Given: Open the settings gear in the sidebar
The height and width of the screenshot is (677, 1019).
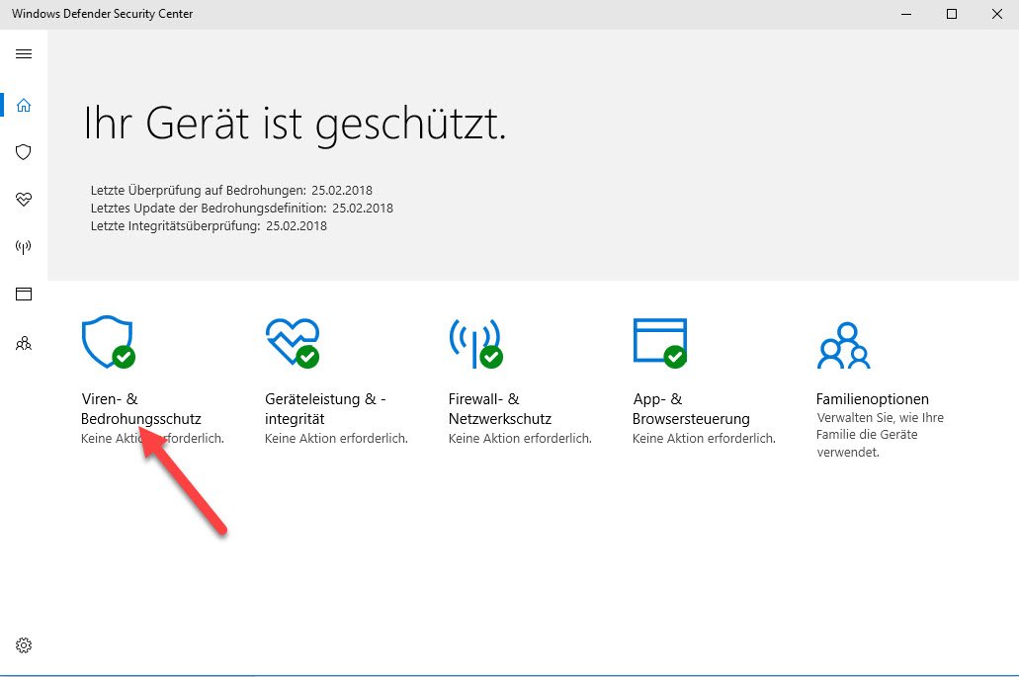Looking at the screenshot, I should point(24,645).
